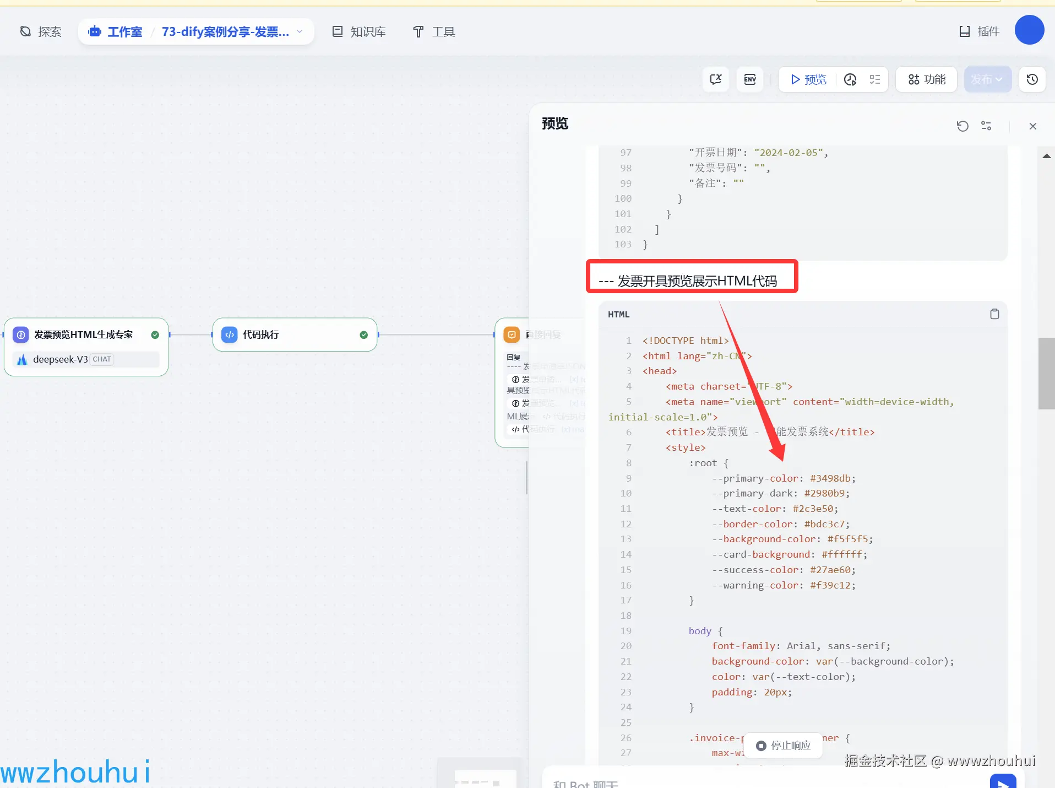Focus the 和 Bot 聊天 chat input
The image size is (1055, 788).
coord(765,784)
